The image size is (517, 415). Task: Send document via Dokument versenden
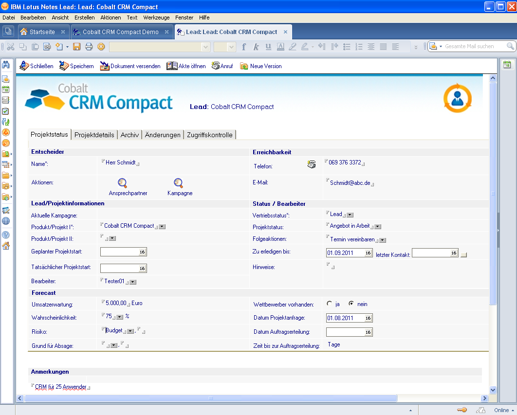click(130, 66)
